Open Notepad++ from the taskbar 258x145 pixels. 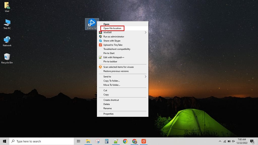pyautogui.click(x=116, y=141)
